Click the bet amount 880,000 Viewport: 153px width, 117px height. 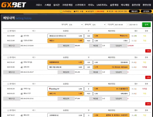pyautogui.click(x=77, y=46)
